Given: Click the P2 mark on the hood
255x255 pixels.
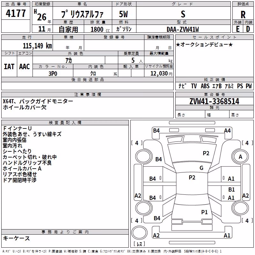Looking at the screenshot, I should 206,153.
